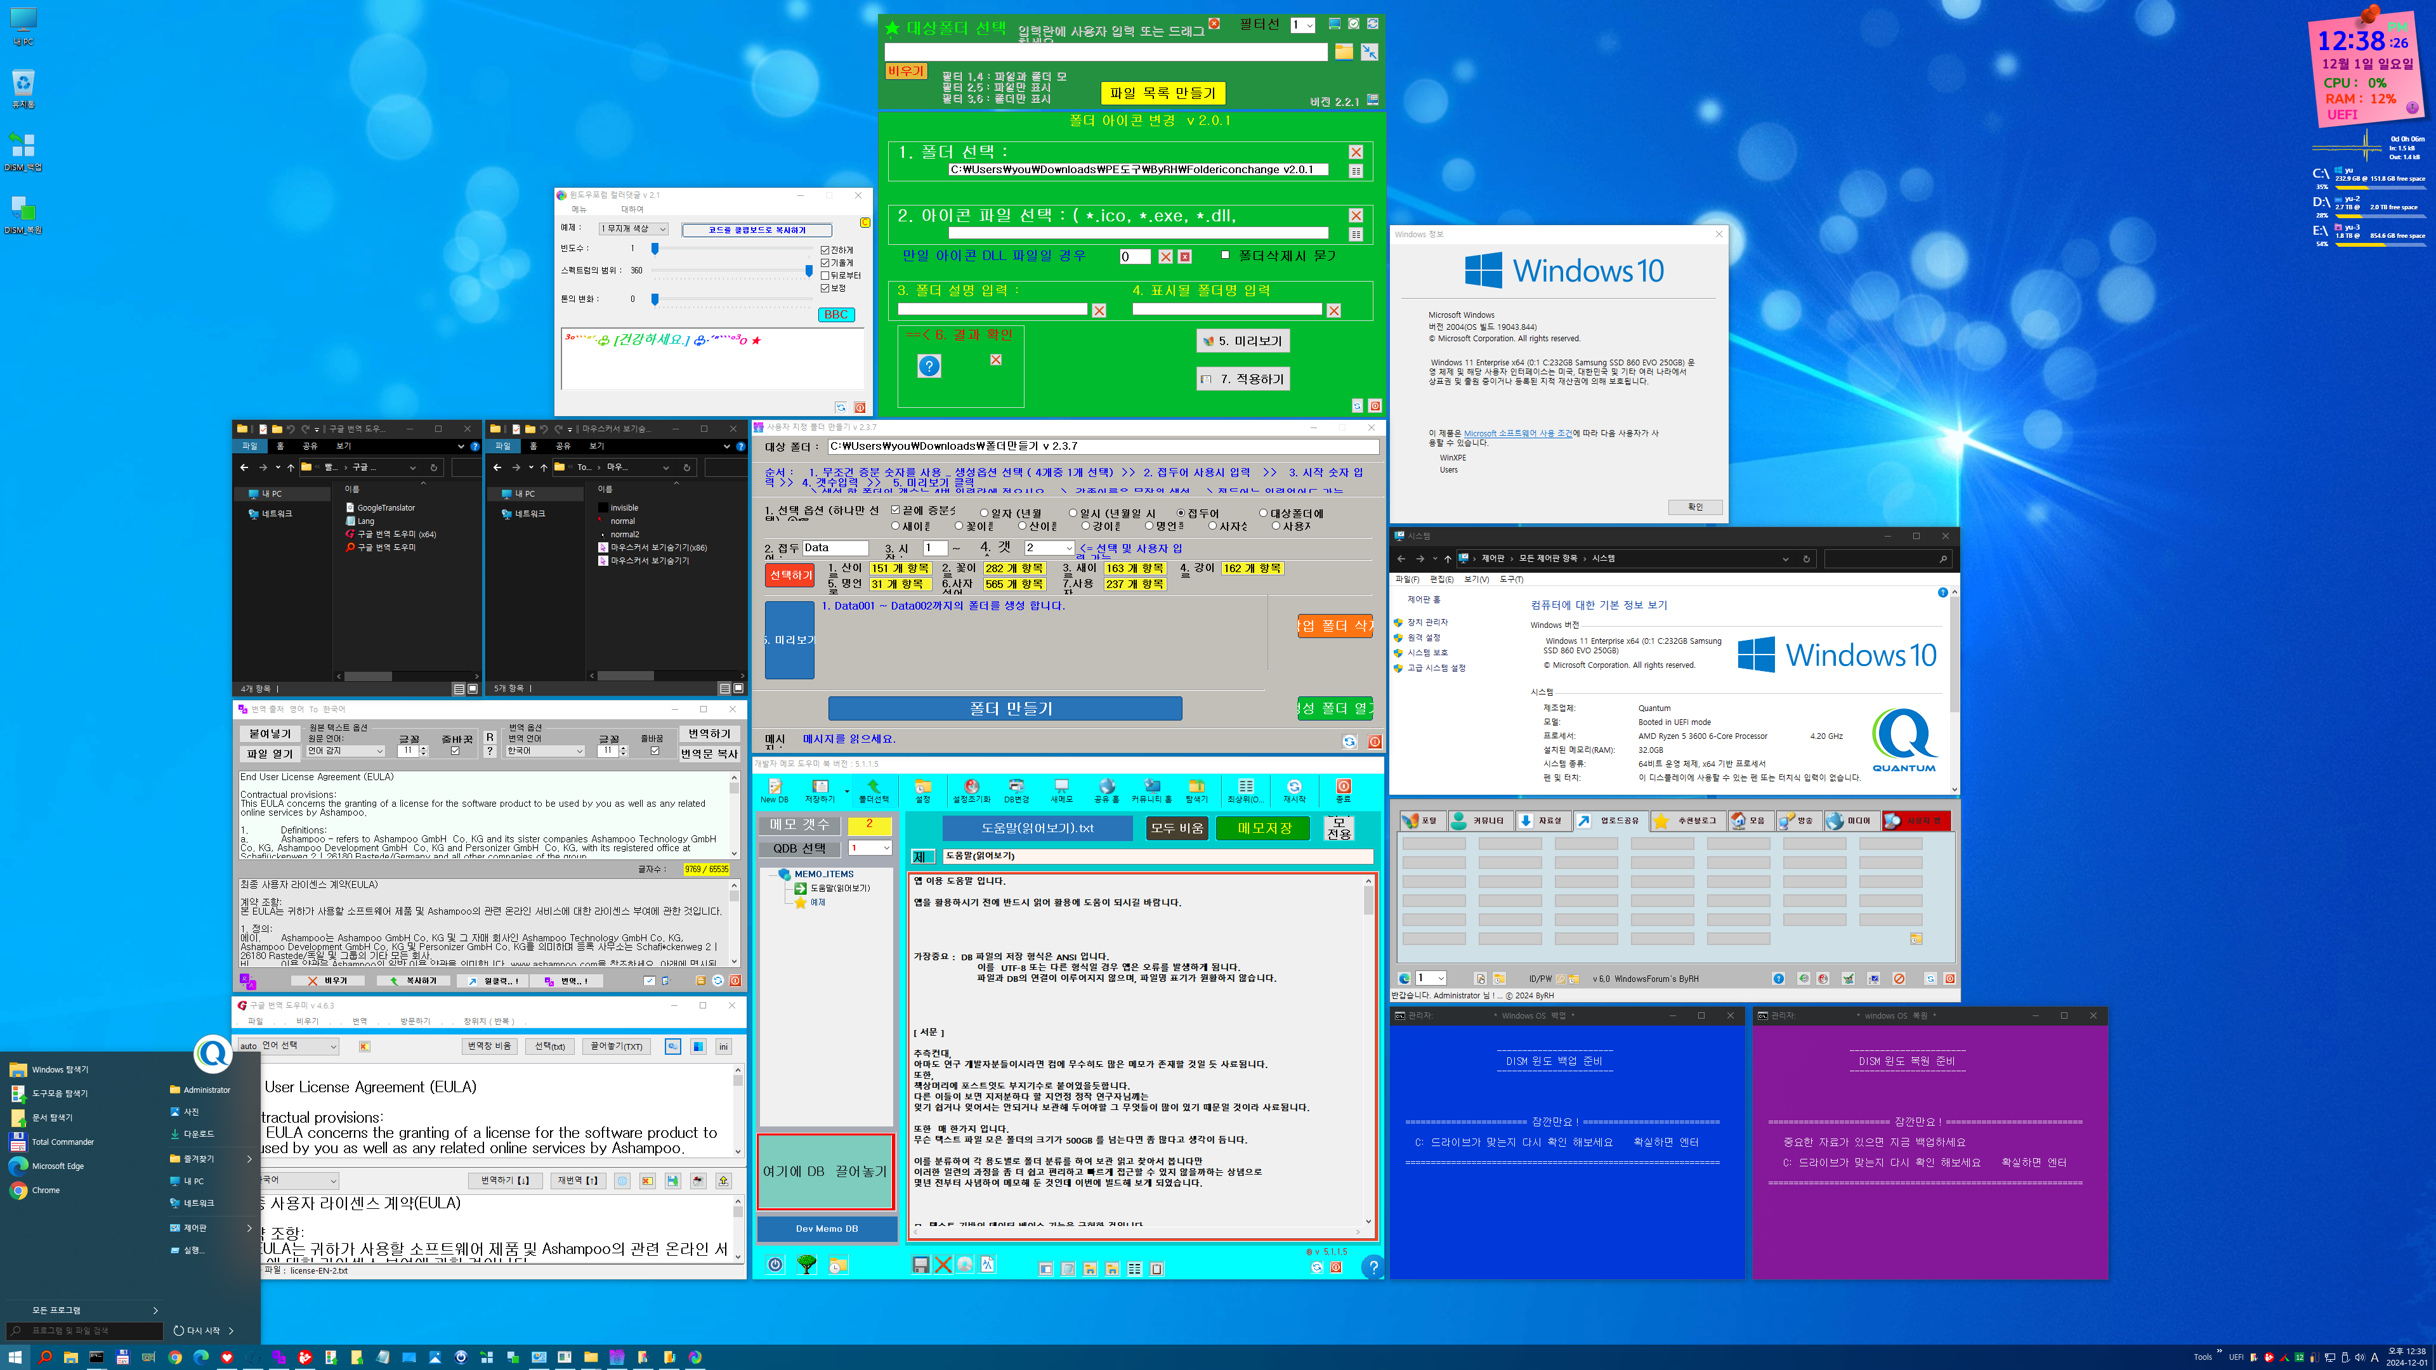Image resolution: width=2436 pixels, height=1370 pixels.
Task: Toggle 끝에 증분 checkbox in 폴더 만들기
Action: pyautogui.click(x=894, y=511)
